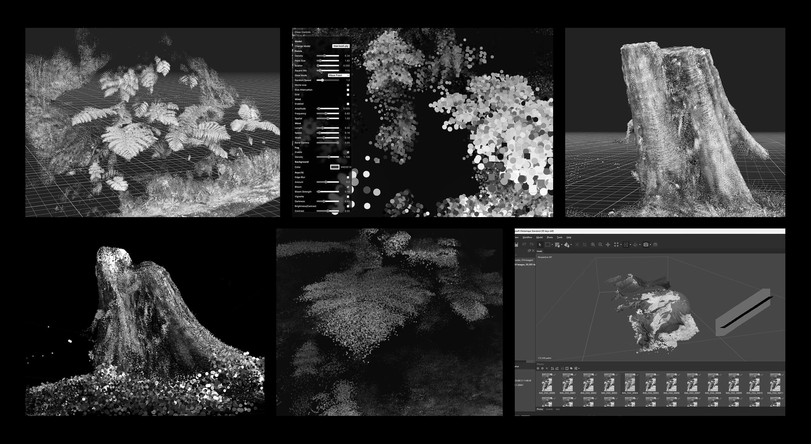This screenshot has height=444, width=811.
Task: Expand the Photos pane view mode dropdown
Action: click(579, 368)
